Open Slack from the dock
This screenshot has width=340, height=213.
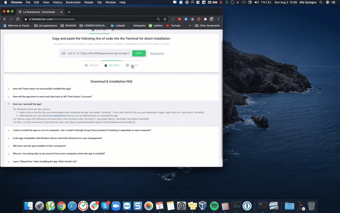(94, 206)
